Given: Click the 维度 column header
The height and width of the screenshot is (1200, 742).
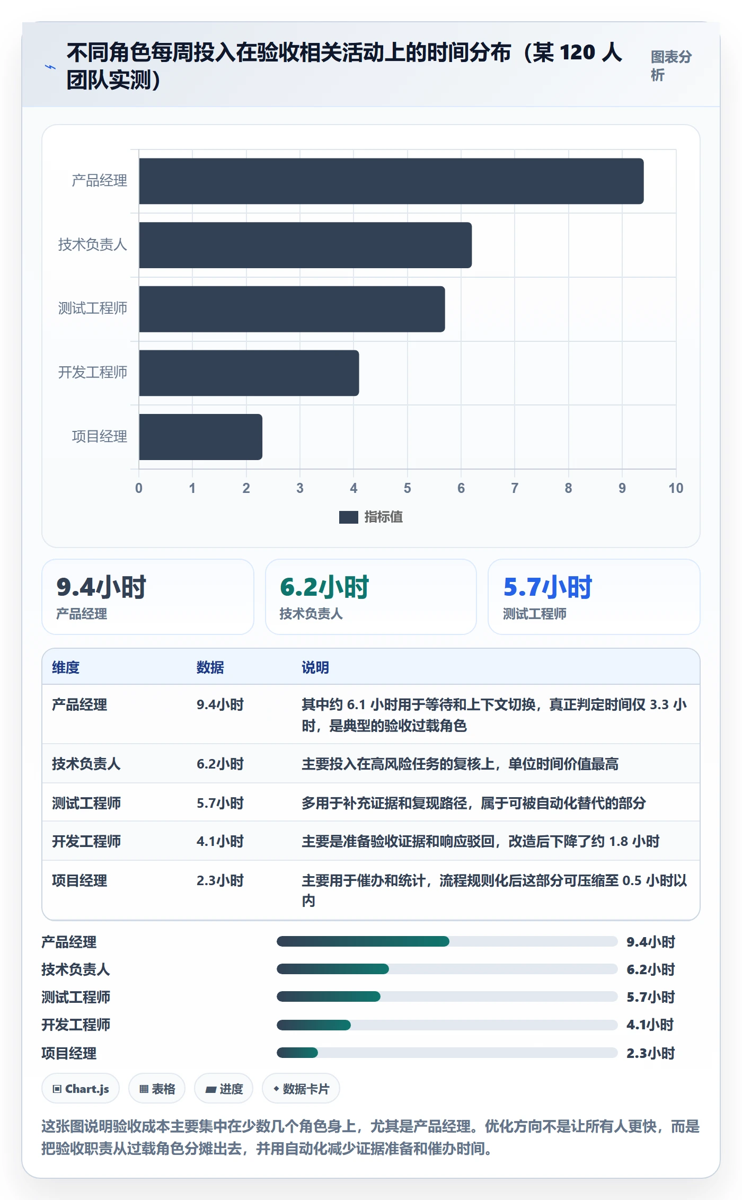Looking at the screenshot, I should pyautogui.click(x=66, y=667).
